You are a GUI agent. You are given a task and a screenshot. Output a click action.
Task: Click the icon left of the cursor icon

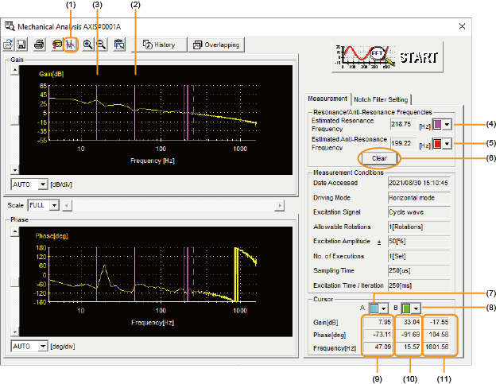[57, 45]
